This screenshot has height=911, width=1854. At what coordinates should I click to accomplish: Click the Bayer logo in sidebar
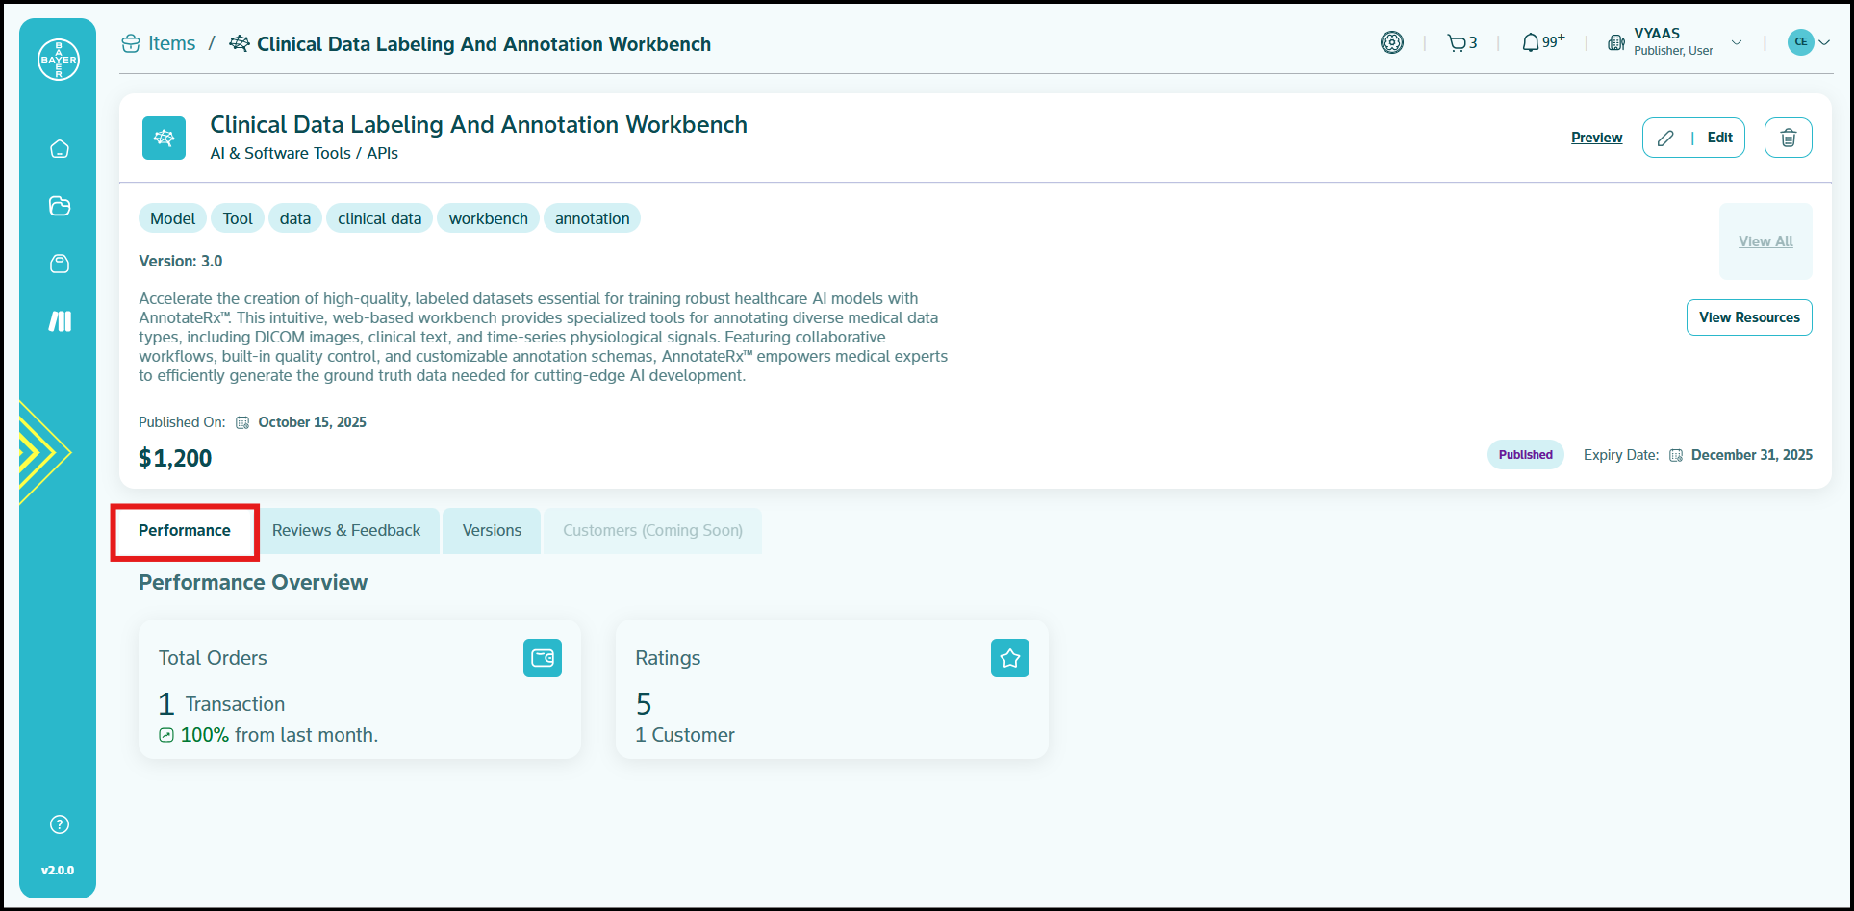[x=59, y=60]
